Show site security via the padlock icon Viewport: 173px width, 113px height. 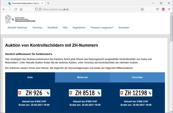point(40,9)
